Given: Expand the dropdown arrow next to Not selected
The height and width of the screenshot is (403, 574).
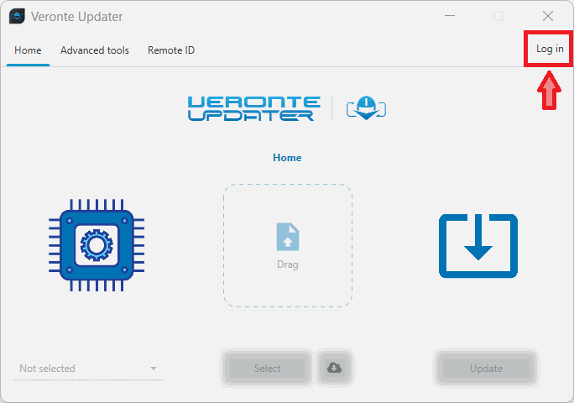Looking at the screenshot, I should (154, 369).
